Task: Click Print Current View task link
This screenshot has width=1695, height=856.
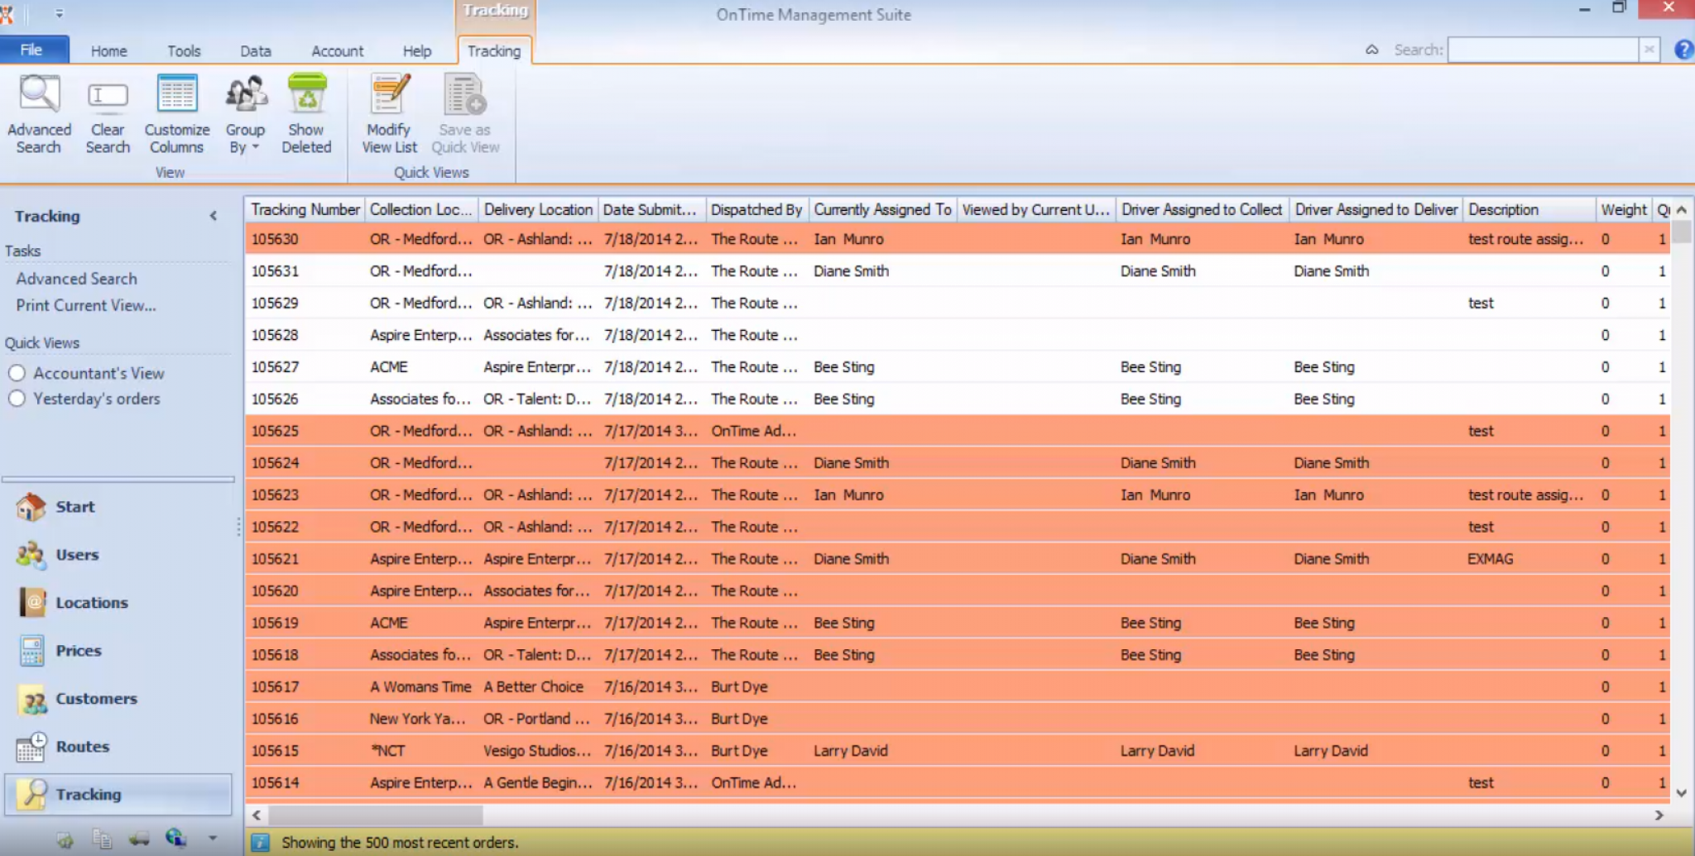Action: click(x=86, y=305)
